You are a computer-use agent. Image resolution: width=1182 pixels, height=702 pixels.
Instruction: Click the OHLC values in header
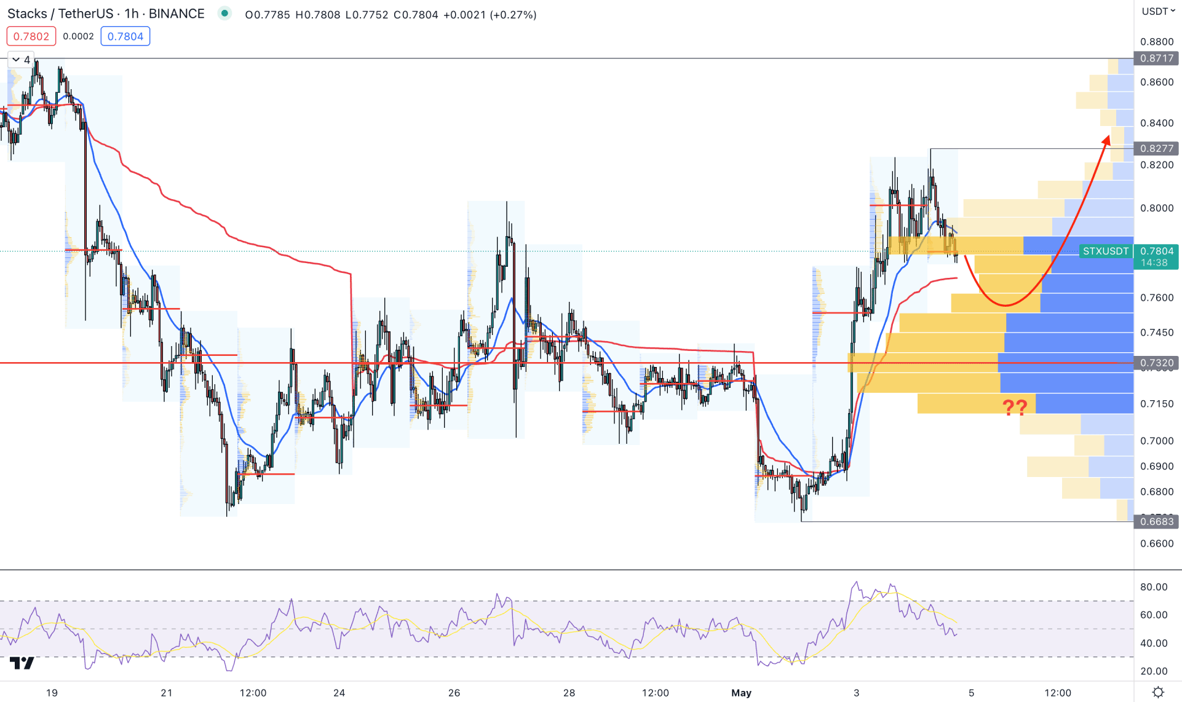tap(391, 14)
